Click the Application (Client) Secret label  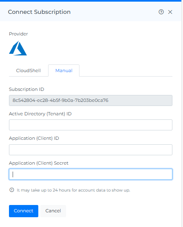tap(38, 163)
